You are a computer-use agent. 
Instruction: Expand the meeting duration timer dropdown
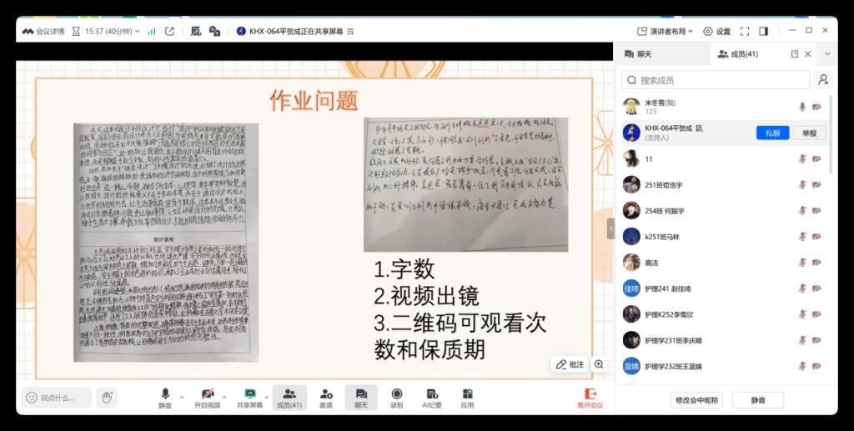point(137,32)
